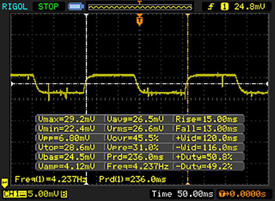
Task: Click the orange cursor B bottom marker
Action: coord(188,183)
